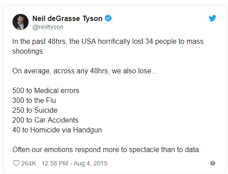
Task: Click the Neil deGrasse Tyson display name
Action: (67, 18)
